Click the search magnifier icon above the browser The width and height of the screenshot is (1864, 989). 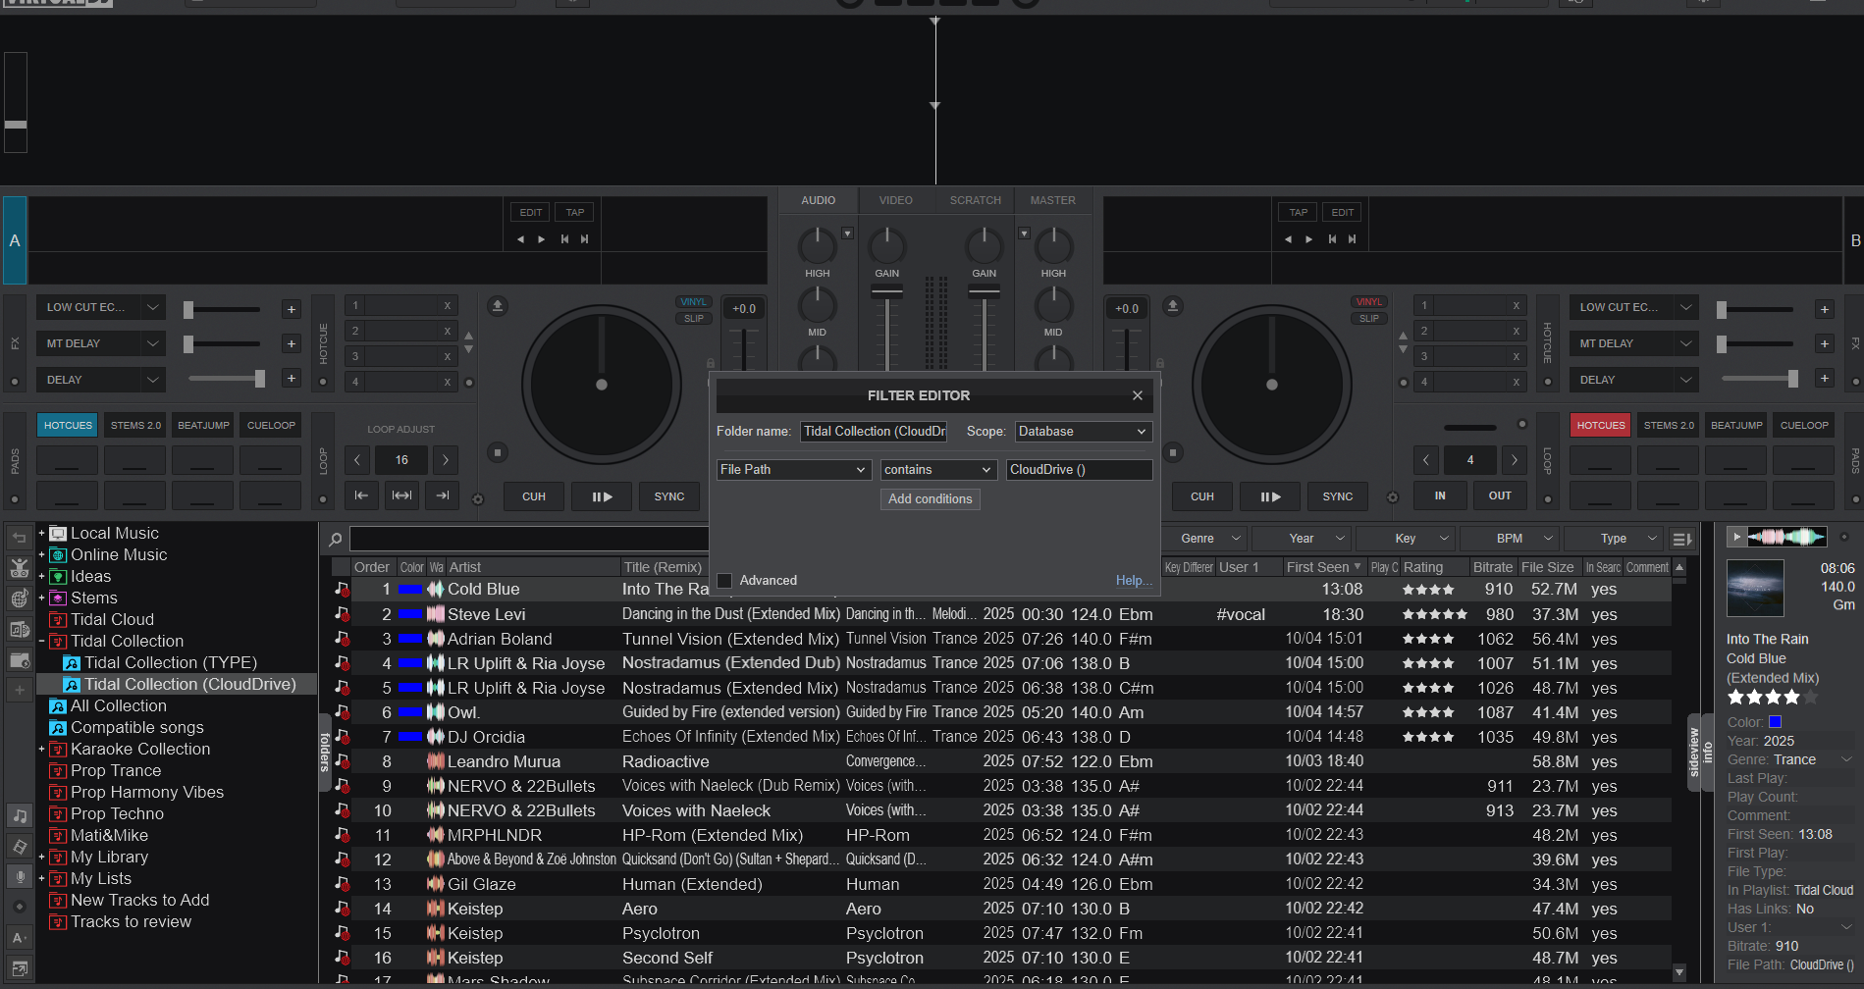click(335, 539)
